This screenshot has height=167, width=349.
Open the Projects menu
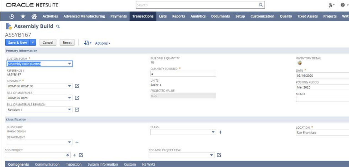click(330, 16)
